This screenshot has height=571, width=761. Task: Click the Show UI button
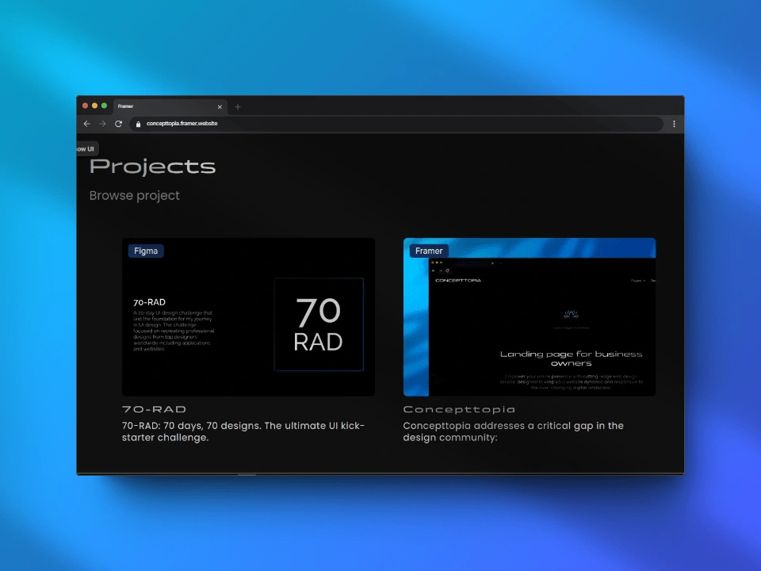(87, 149)
